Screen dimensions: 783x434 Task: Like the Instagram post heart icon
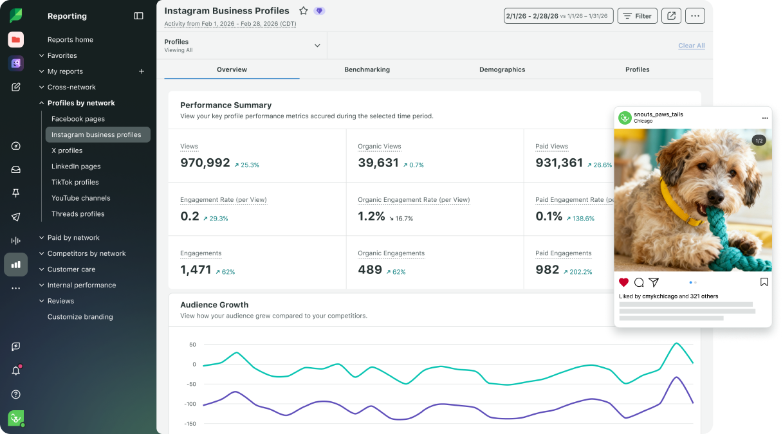pos(623,282)
